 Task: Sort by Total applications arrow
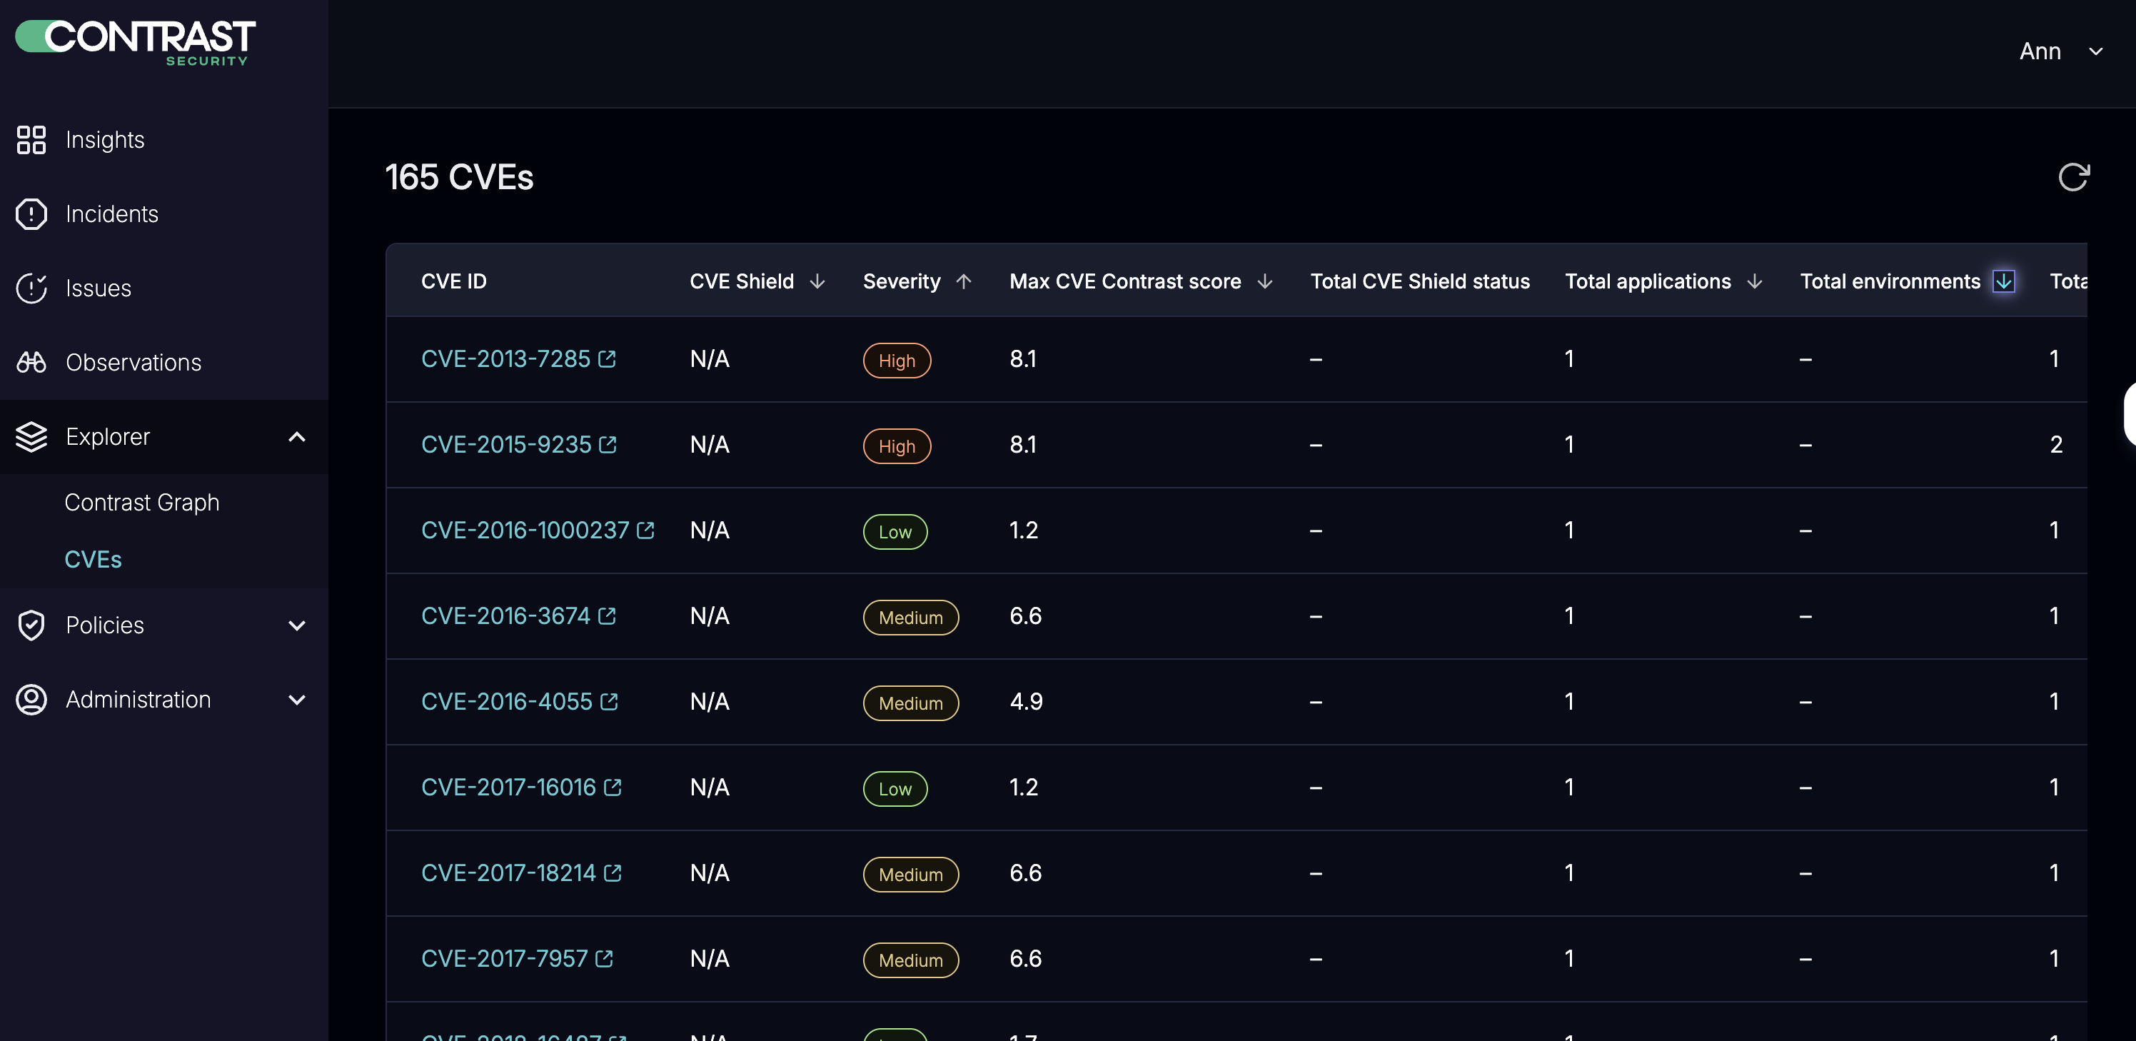1755,281
